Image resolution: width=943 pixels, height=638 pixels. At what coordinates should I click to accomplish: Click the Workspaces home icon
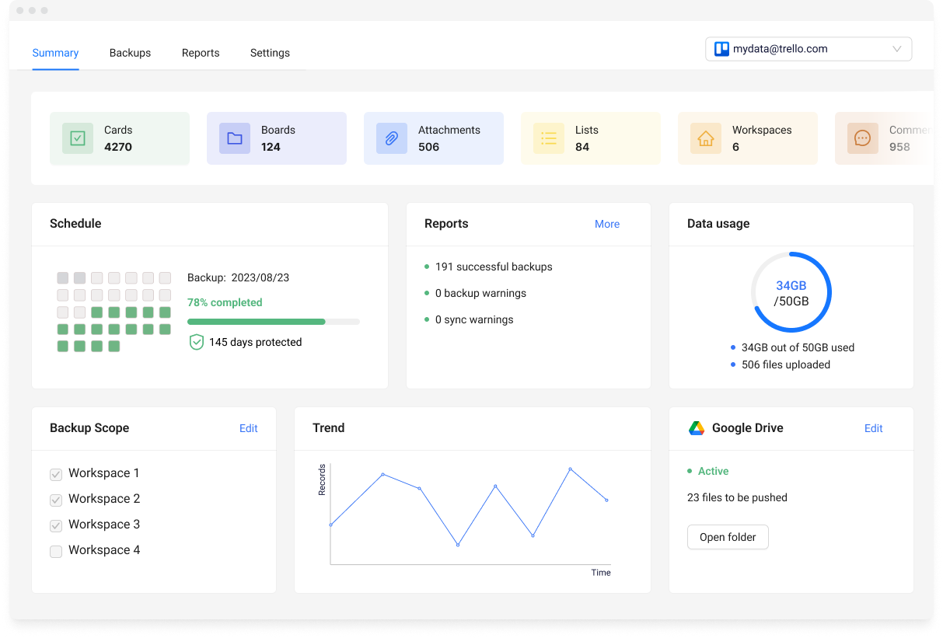pyautogui.click(x=706, y=138)
